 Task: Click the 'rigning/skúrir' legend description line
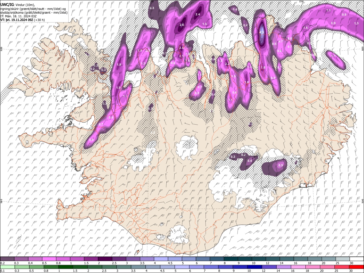(x=33, y=9)
